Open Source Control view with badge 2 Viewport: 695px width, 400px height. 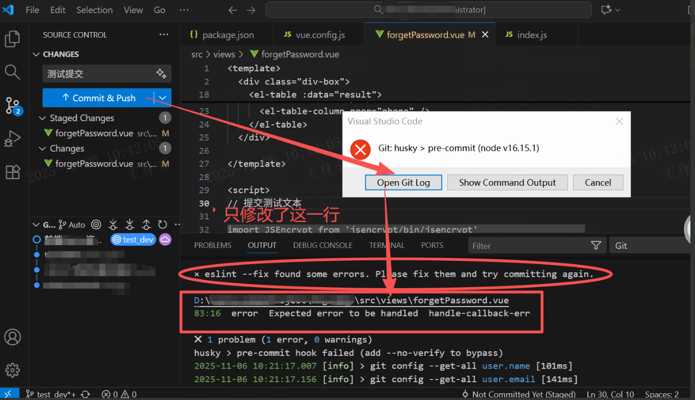click(x=13, y=106)
